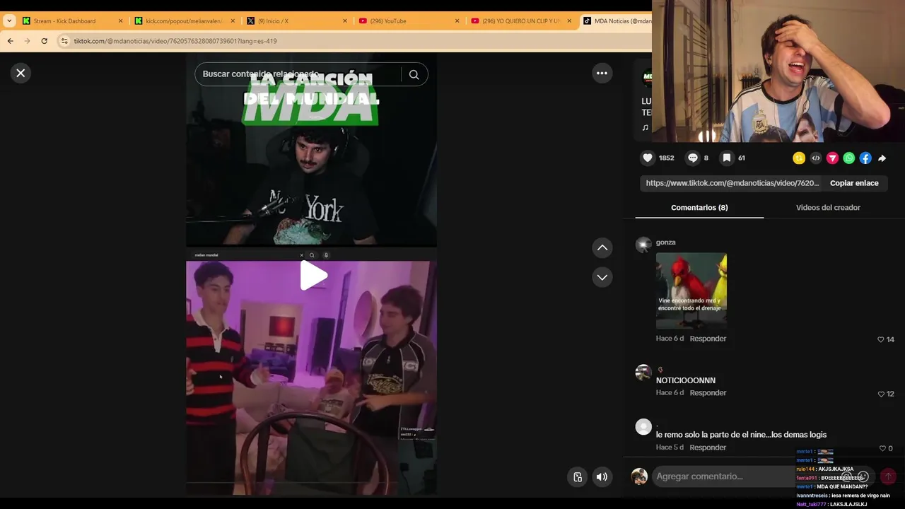This screenshot has width=905, height=509.
Task: Toggle the auto-scroll icon beside volume
Action: click(x=578, y=476)
